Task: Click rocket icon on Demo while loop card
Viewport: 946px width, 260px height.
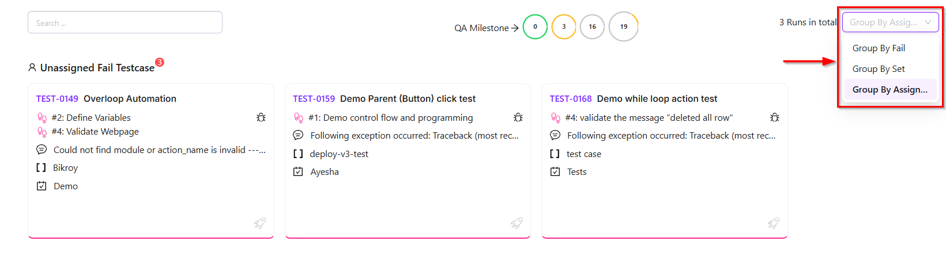Action: (x=774, y=223)
